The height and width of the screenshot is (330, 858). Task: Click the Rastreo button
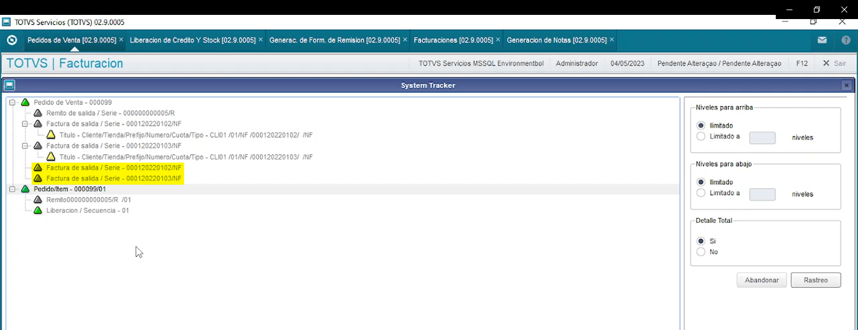(x=816, y=280)
